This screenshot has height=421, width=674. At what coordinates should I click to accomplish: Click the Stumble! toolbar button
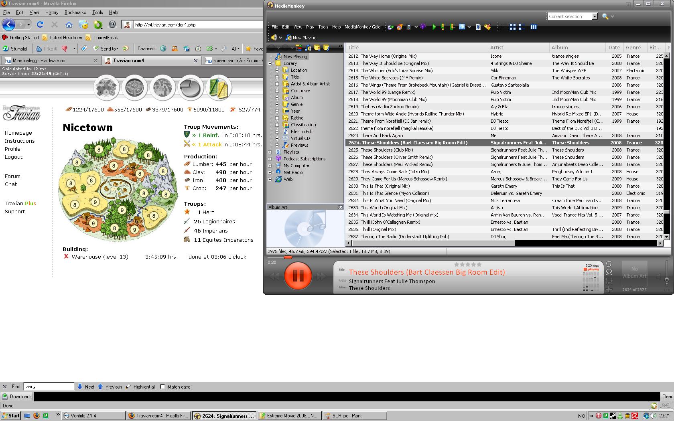[x=15, y=49]
